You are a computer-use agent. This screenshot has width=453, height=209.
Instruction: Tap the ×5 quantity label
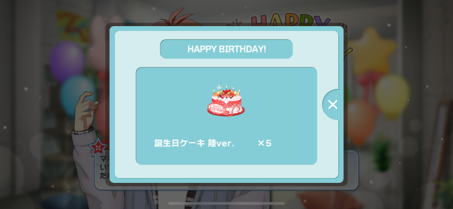point(265,143)
